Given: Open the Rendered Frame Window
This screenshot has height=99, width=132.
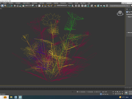Looking at the screenshot, I should pyautogui.click(x=98, y=6).
